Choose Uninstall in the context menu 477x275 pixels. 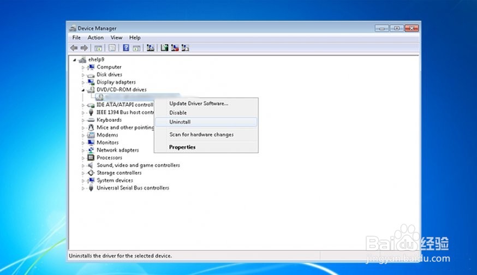(206, 122)
